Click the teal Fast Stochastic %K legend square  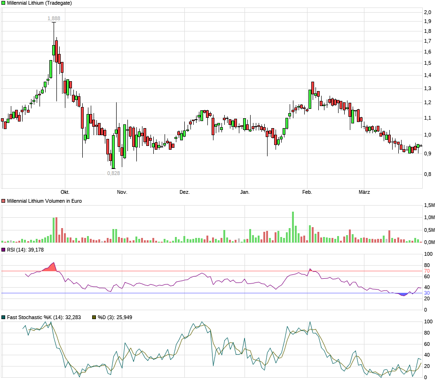[x=3, y=317]
